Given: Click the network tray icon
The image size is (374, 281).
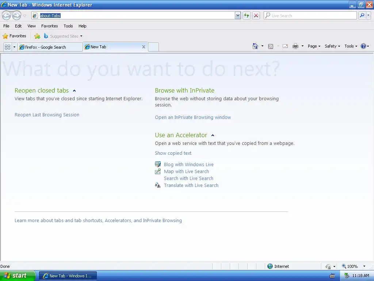Looking at the screenshot, I should tap(347, 276).
